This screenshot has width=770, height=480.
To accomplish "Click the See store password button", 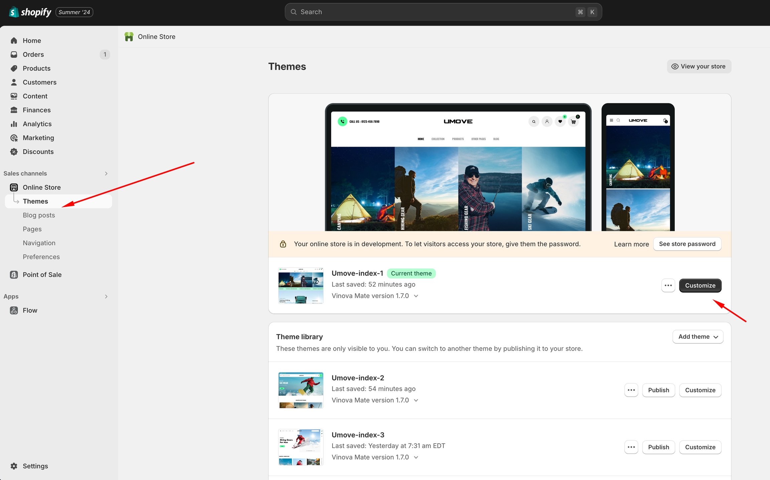I will (687, 244).
